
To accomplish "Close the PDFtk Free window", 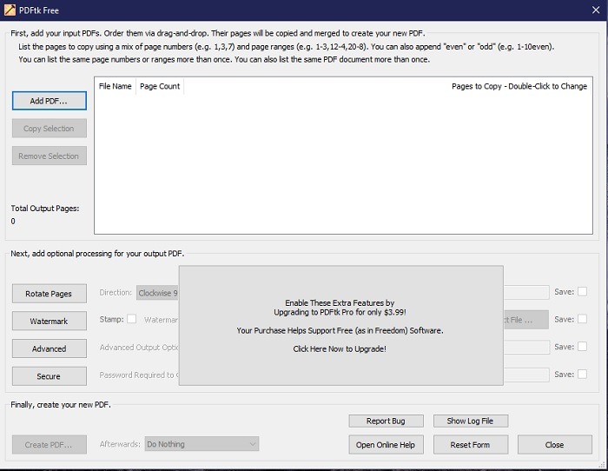I will pos(596,10).
